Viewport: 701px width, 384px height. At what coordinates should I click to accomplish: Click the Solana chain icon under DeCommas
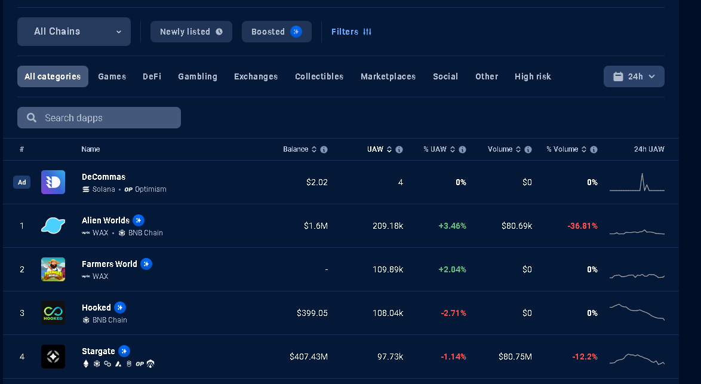click(x=86, y=189)
